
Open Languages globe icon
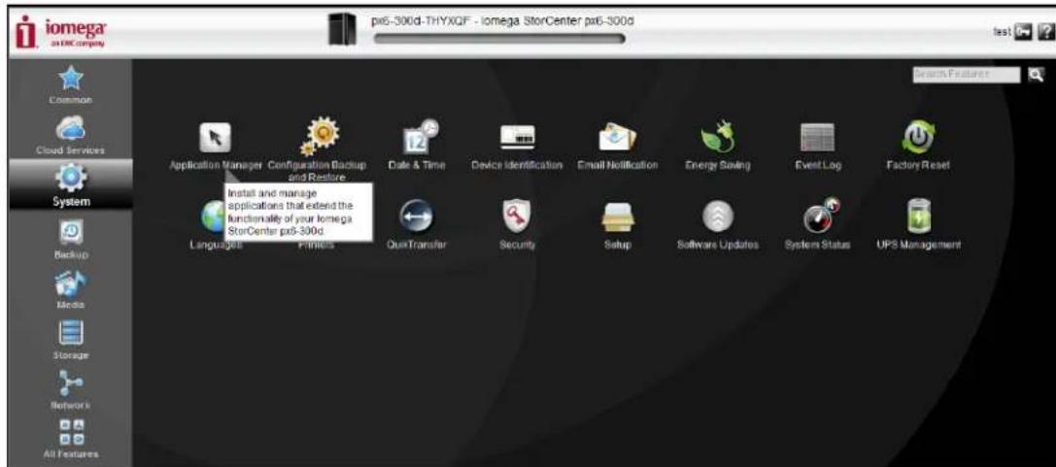tap(212, 217)
